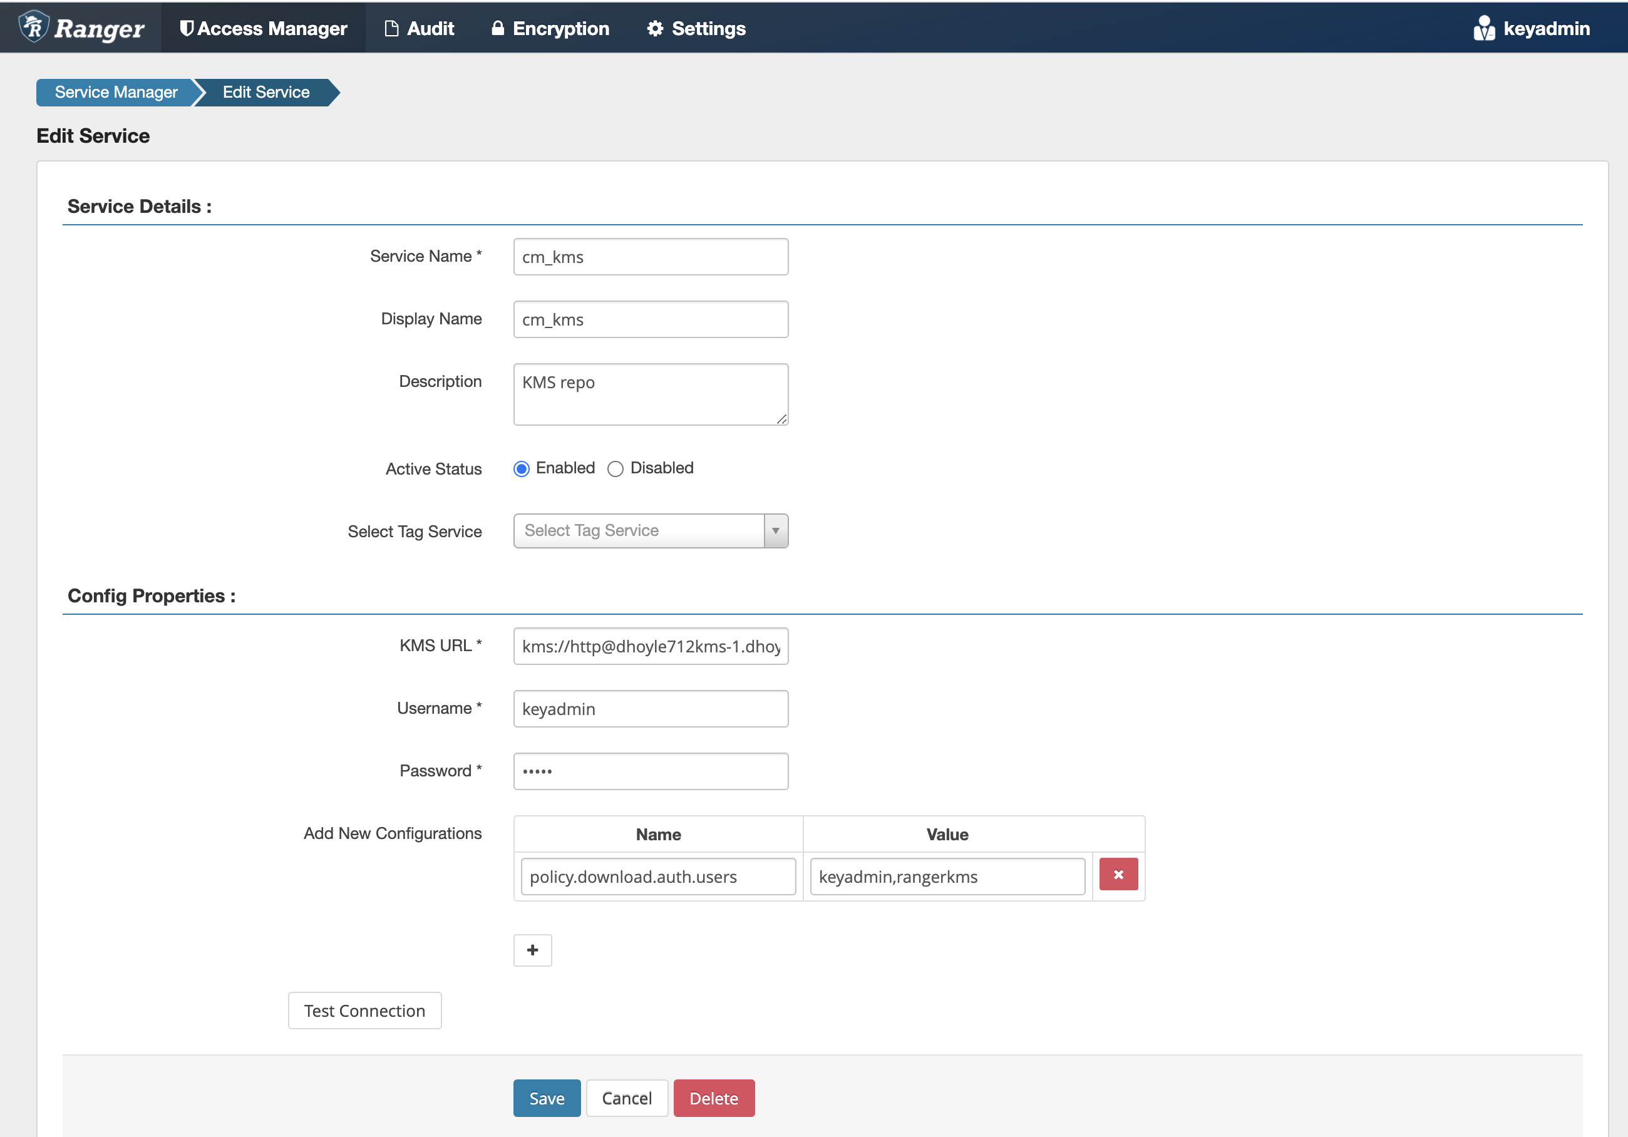Image resolution: width=1628 pixels, height=1137 pixels.
Task: Save the service changes
Action: (547, 1098)
